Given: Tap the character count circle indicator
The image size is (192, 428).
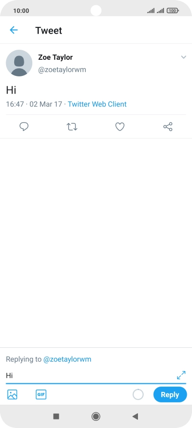Looking at the screenshot, I should click(138, 394).
